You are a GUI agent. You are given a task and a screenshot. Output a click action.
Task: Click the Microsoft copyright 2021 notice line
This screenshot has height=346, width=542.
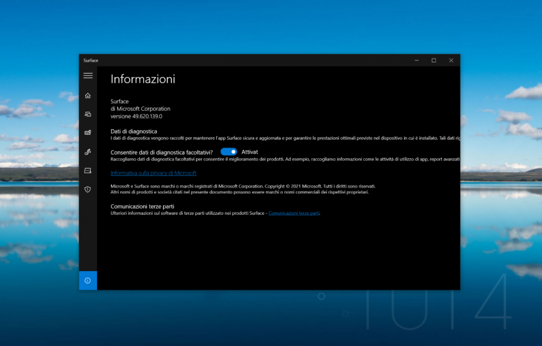pos(243,187)
